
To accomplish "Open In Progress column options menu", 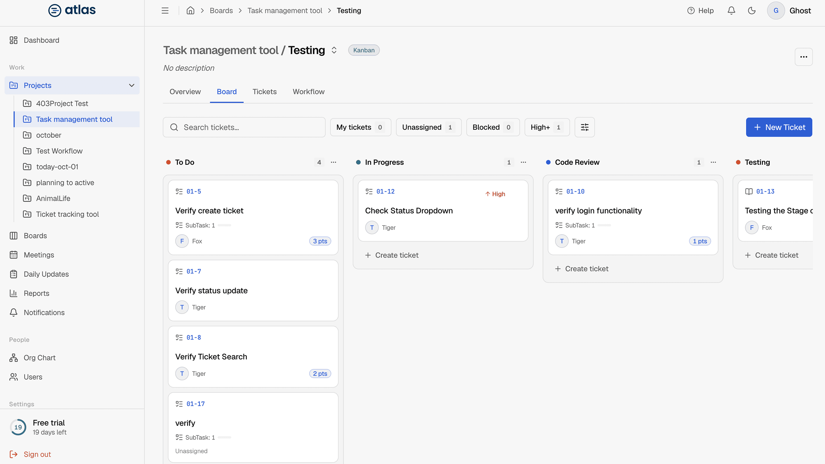I will 523,162.
